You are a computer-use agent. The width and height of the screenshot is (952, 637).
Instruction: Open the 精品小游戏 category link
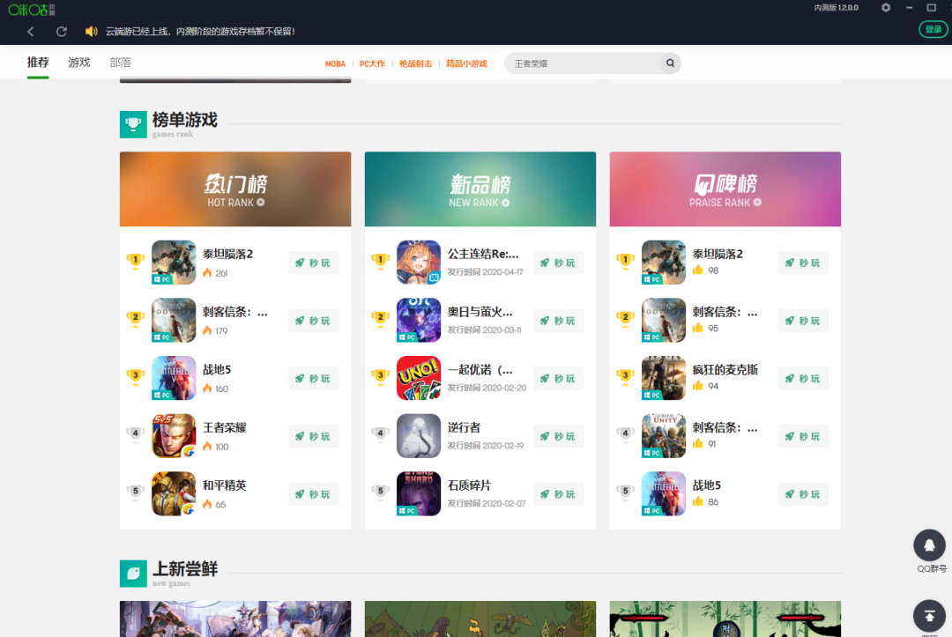coord(466,63)
